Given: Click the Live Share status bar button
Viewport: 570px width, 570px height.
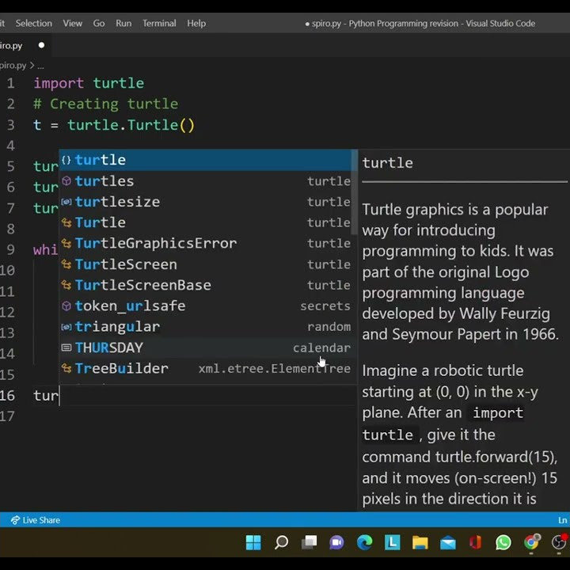Looking at the screenshot, I should (x=36, y=520).
